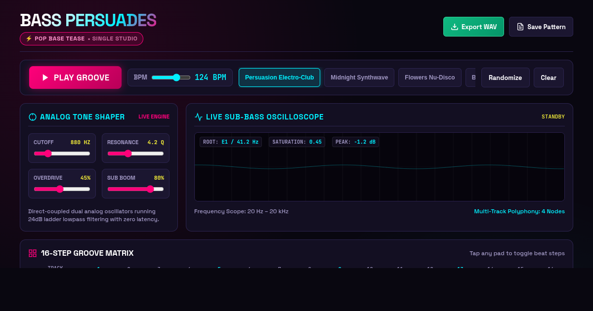This screenshot has height=311, width=593.
Task: Click the 16-STEP GROOVE MATRIX heading
Action: (x=87, y=253)
